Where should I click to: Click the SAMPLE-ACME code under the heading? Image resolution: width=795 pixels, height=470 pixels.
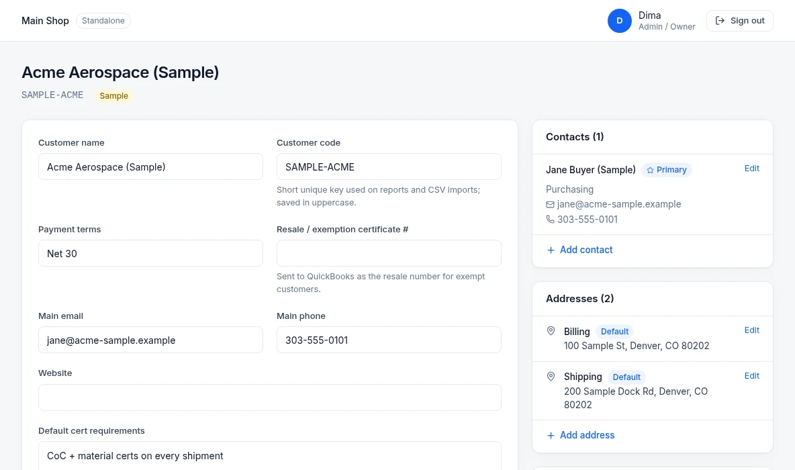tap(52, 95)
